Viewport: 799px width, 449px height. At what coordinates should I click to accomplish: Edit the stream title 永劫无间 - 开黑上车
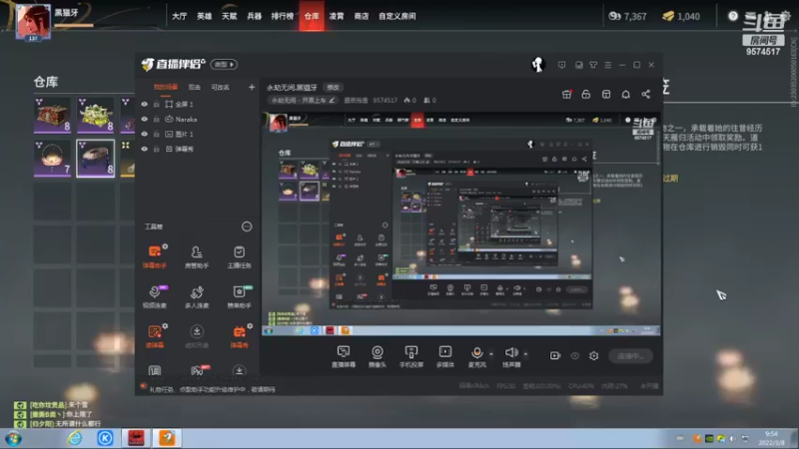click(x=303, y=101)
